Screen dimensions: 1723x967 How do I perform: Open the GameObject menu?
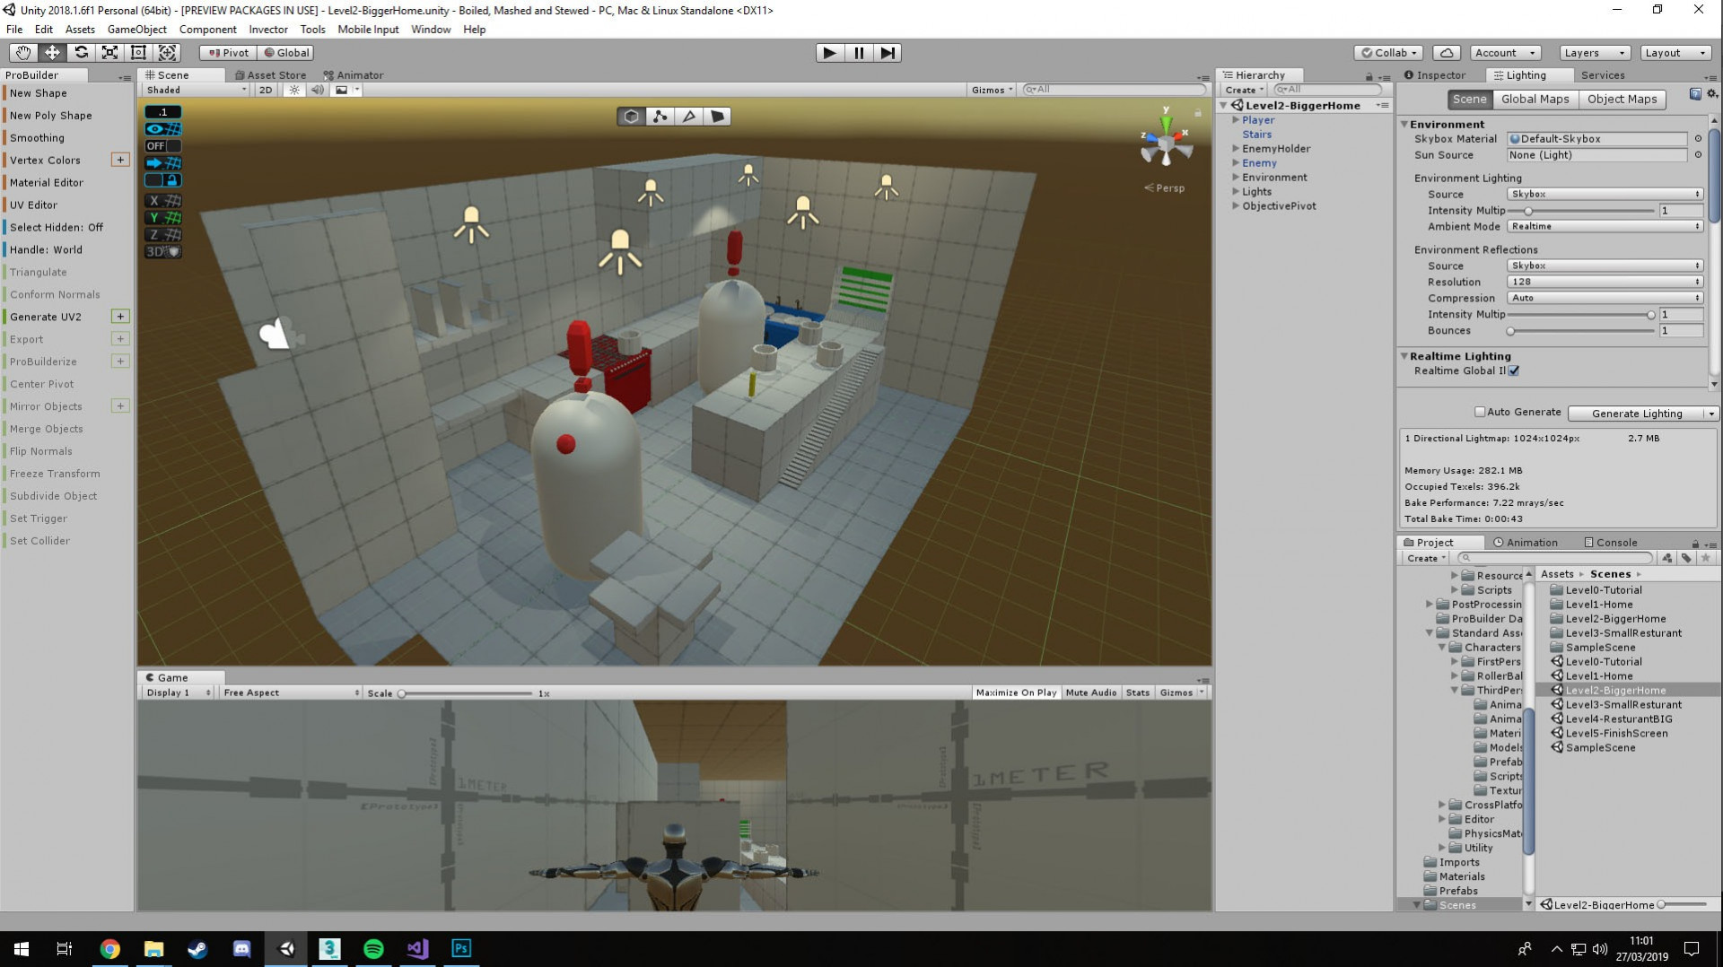tap(136, 30)
